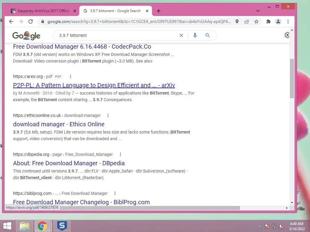Open the Chrome profile avatar
The width and height of the screenshot is (310, 232).
tap(278, 21)
